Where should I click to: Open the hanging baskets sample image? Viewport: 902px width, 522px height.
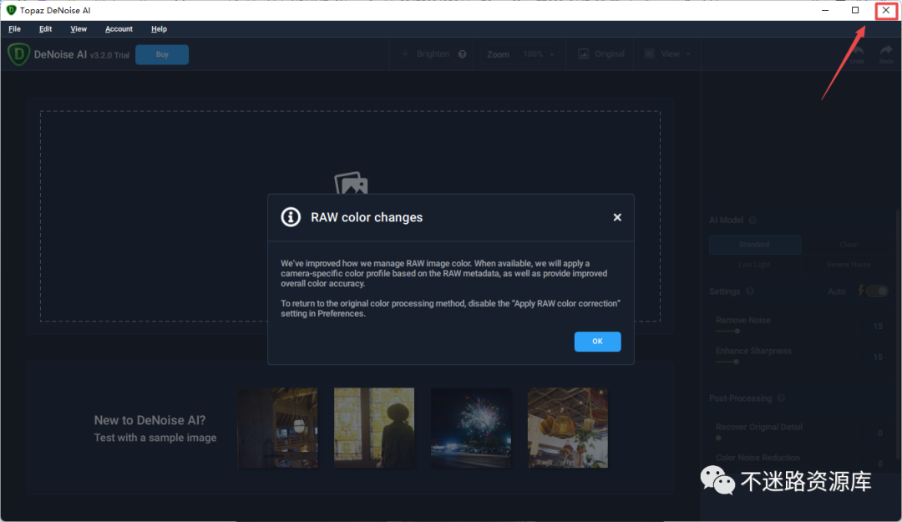[568, 428]
